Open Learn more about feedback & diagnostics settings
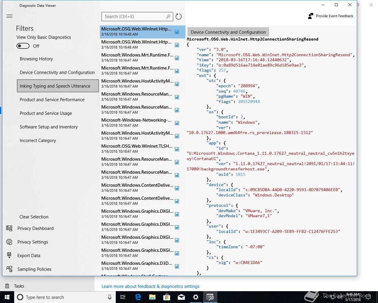378x303 pixels. point(150,286)
